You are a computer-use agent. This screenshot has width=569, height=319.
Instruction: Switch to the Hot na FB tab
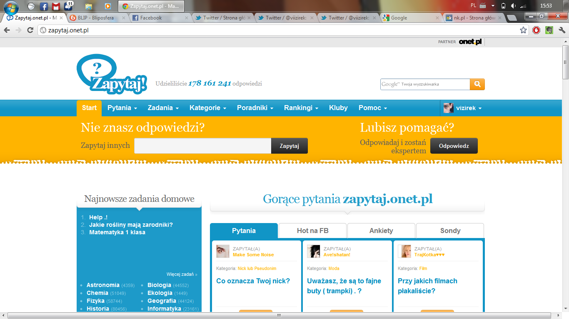point(312,231)
